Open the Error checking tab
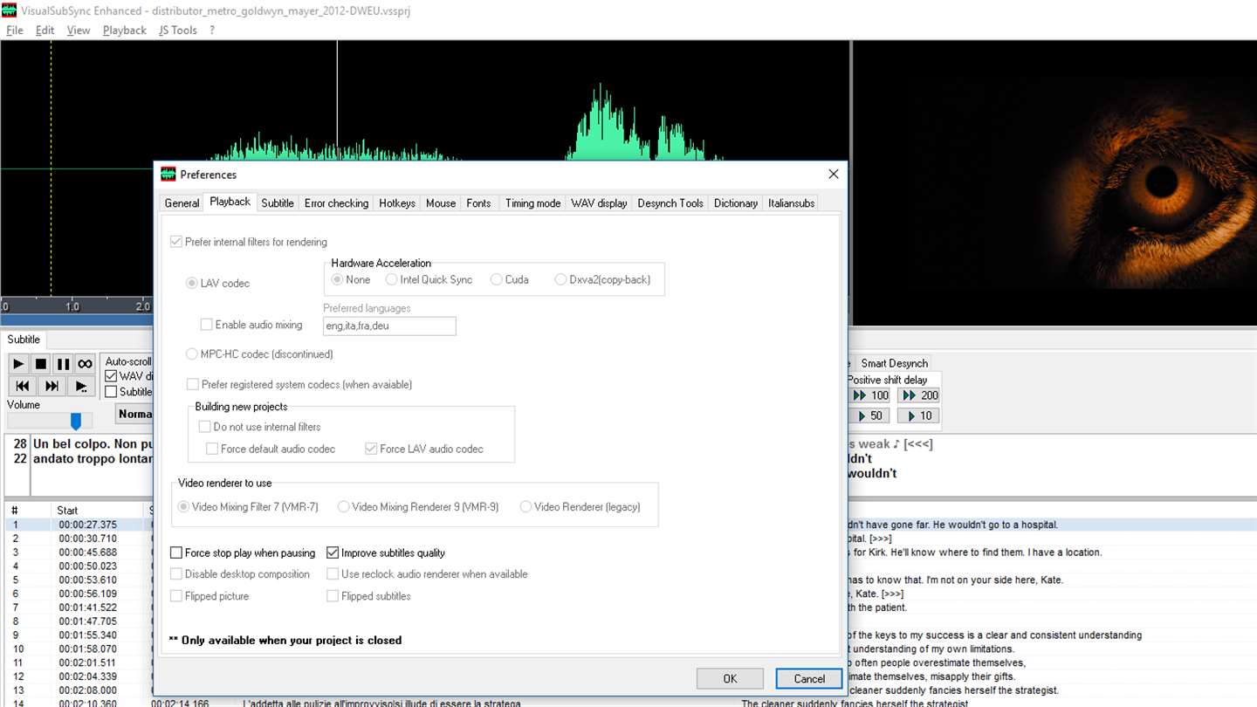The image size is (1257, 707). point(336,203)
